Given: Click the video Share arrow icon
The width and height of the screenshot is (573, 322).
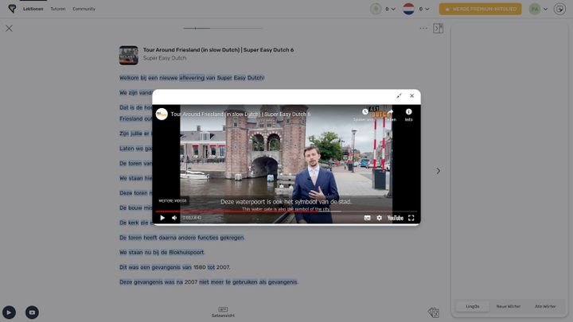Looking at the screenshot, I should click(x=390, y=112).
